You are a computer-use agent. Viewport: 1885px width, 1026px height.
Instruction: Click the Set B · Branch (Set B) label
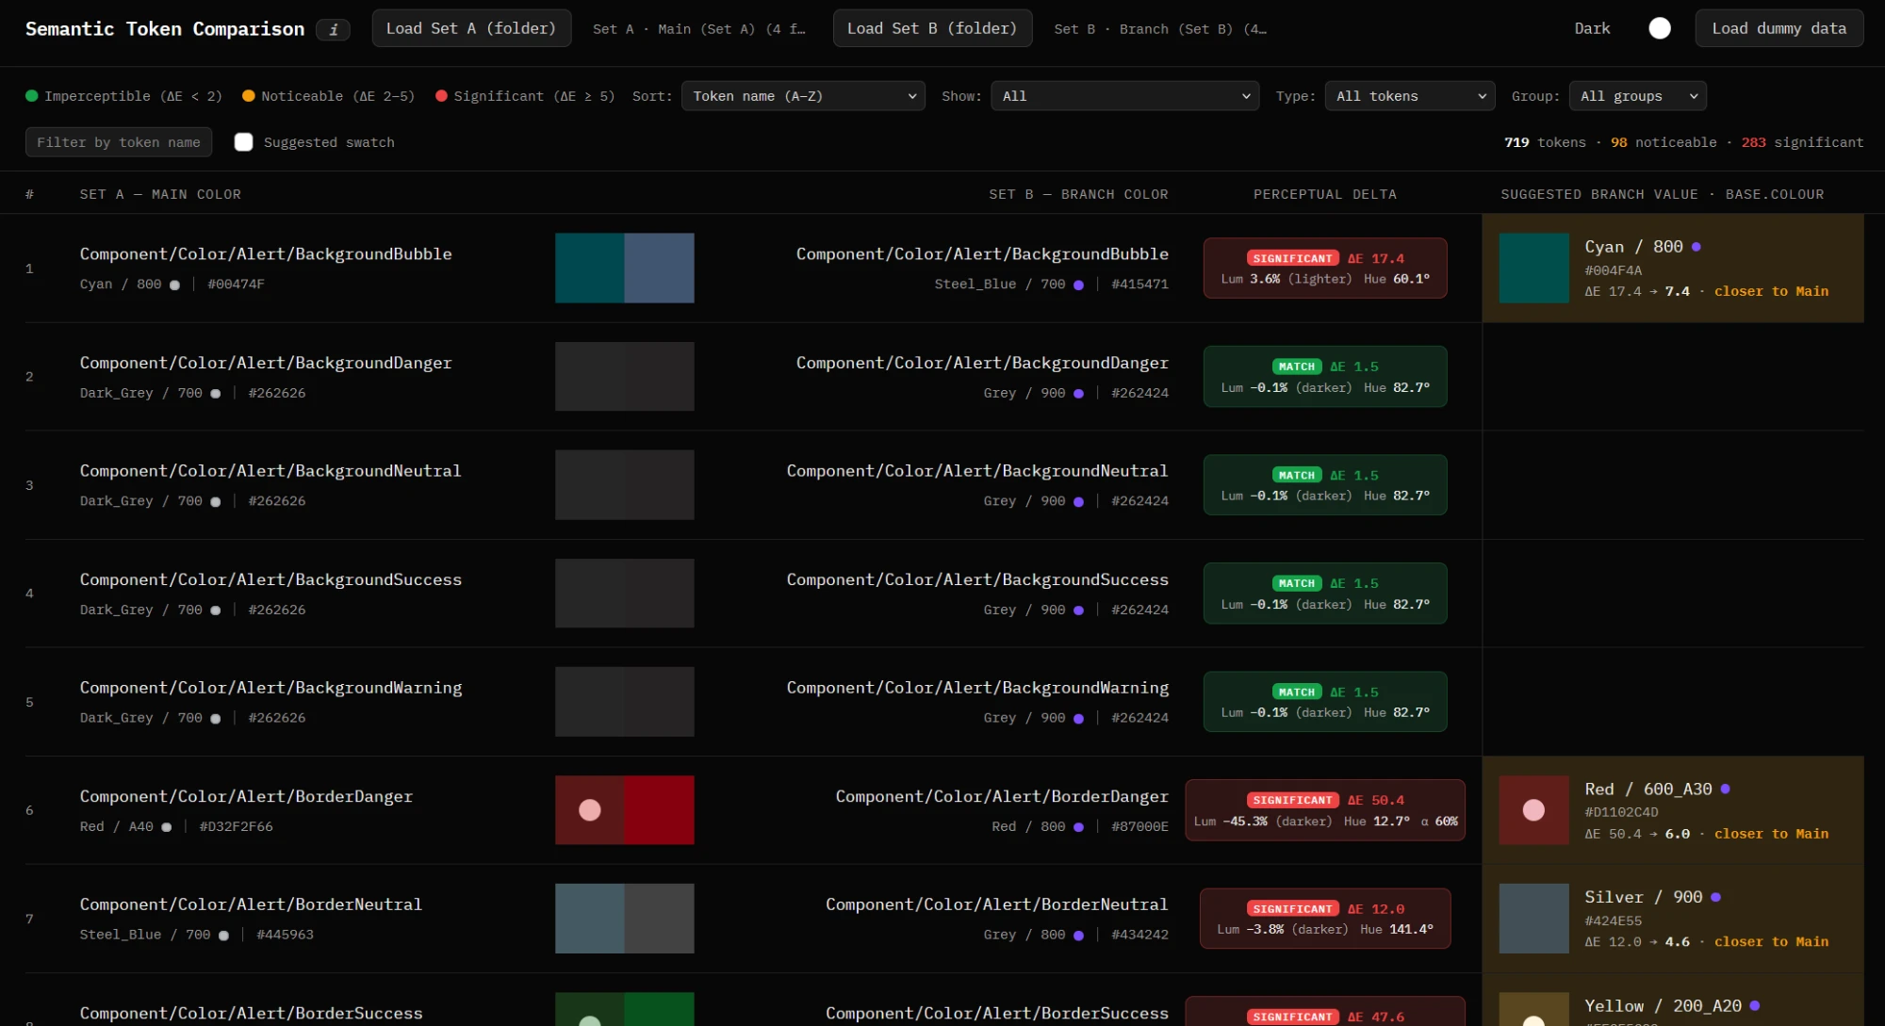(1160, 29)
